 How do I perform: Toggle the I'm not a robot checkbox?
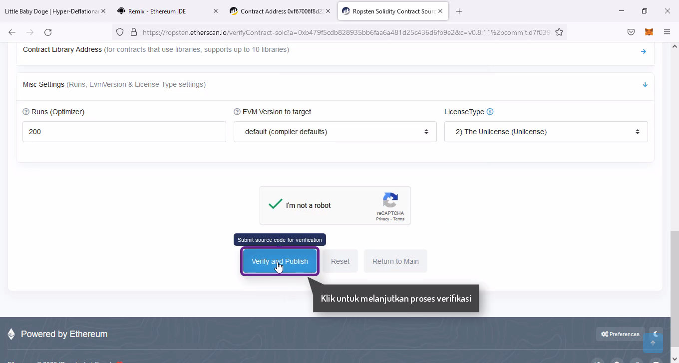point(275,205)
